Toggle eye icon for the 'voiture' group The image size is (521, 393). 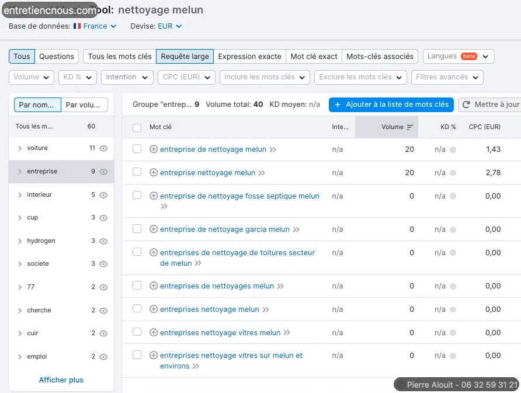(x=103, y=149)
